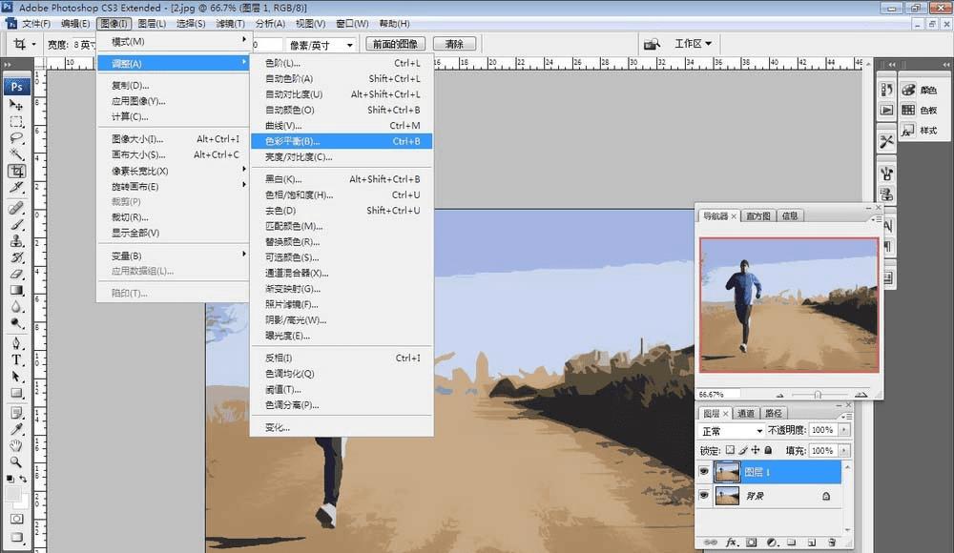This screenshot has height=553, width=954.
Task: Toggle Quick Mask mode button
Action: [16, 519]
